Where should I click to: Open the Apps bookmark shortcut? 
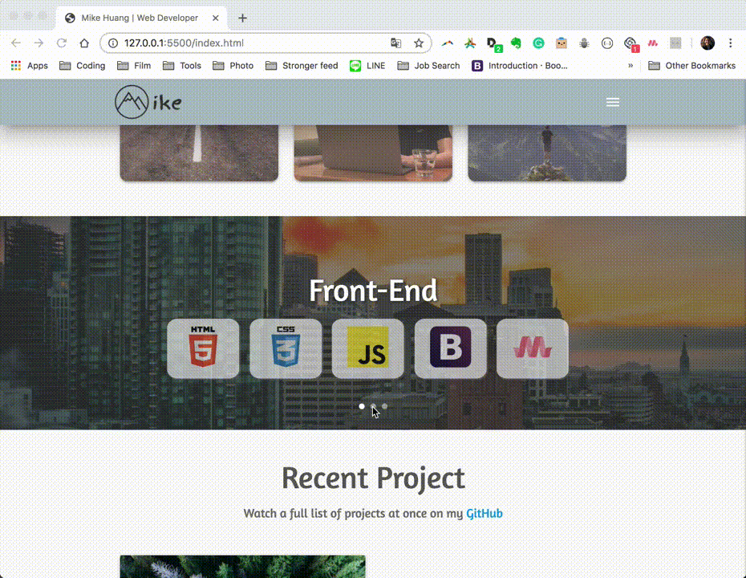(30, 66)
